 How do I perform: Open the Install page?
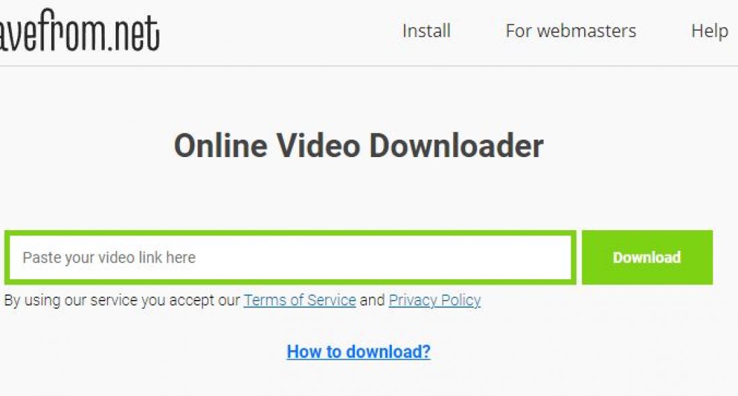(x=426, y=31)
